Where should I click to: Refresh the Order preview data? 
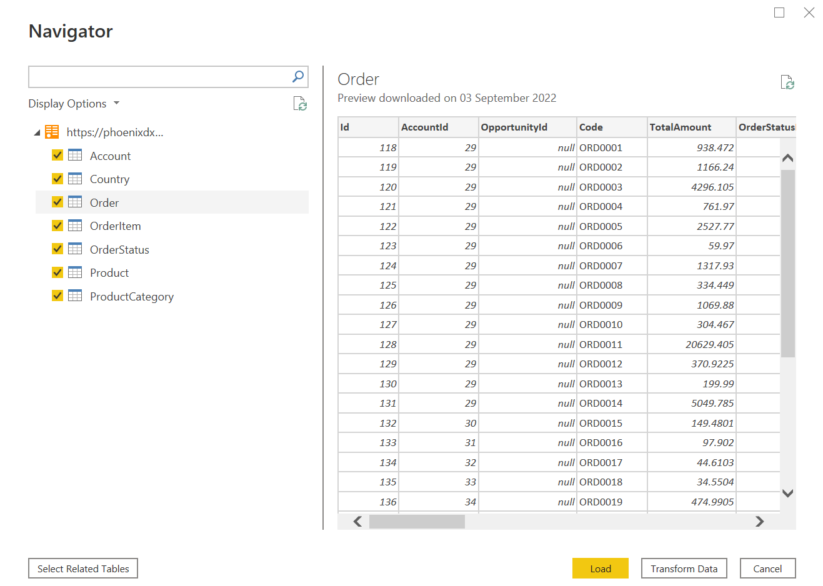[x=787, y=82]
